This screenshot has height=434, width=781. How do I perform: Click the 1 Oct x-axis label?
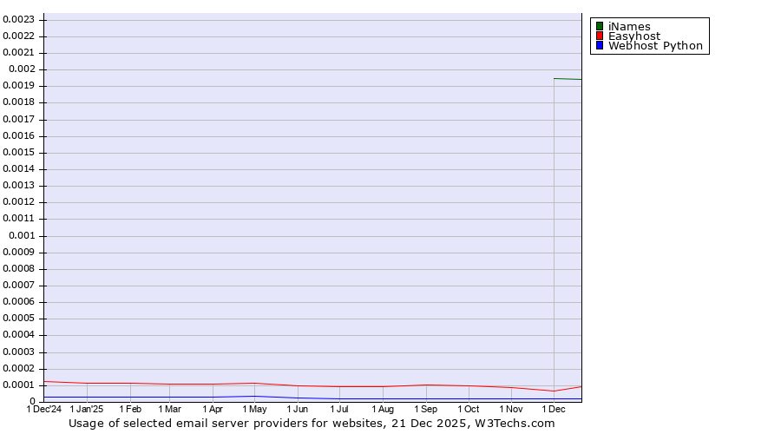tap(469, 409)
